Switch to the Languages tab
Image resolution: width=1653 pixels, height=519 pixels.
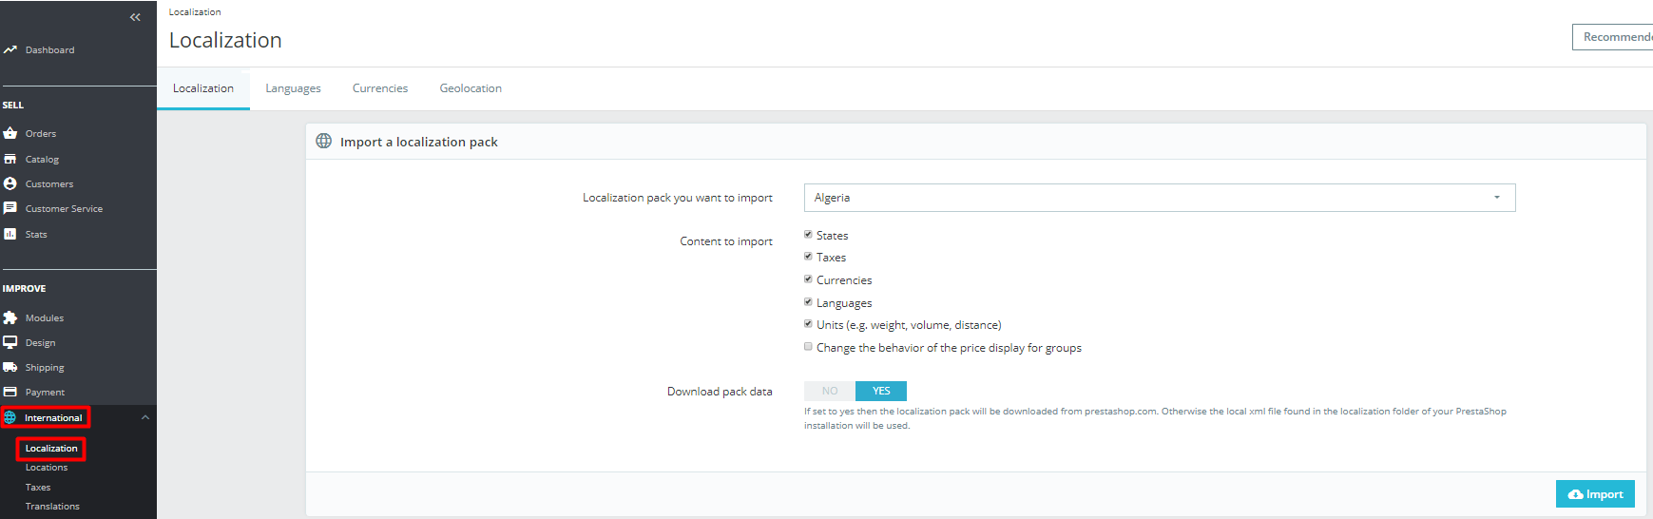click(x=293, y=88)
